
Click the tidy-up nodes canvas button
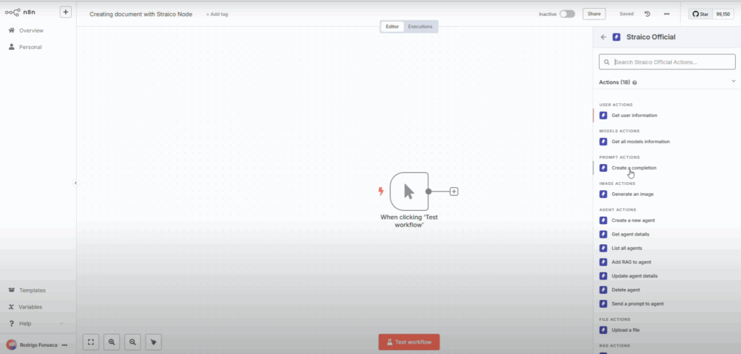tap(153, 342)
